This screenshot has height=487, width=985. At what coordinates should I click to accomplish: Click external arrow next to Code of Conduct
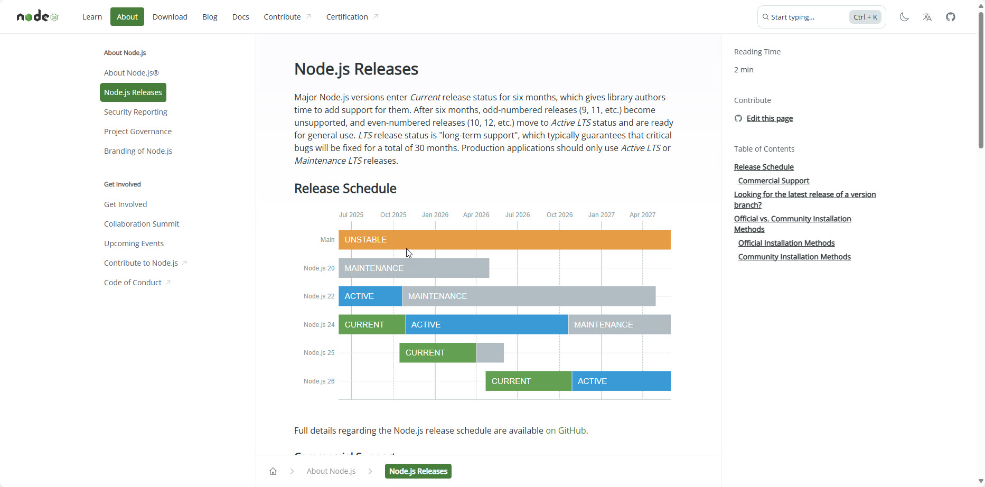point(168,283)
